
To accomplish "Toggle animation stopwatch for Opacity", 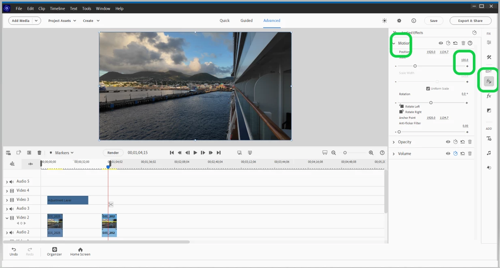I will (455, 142).
